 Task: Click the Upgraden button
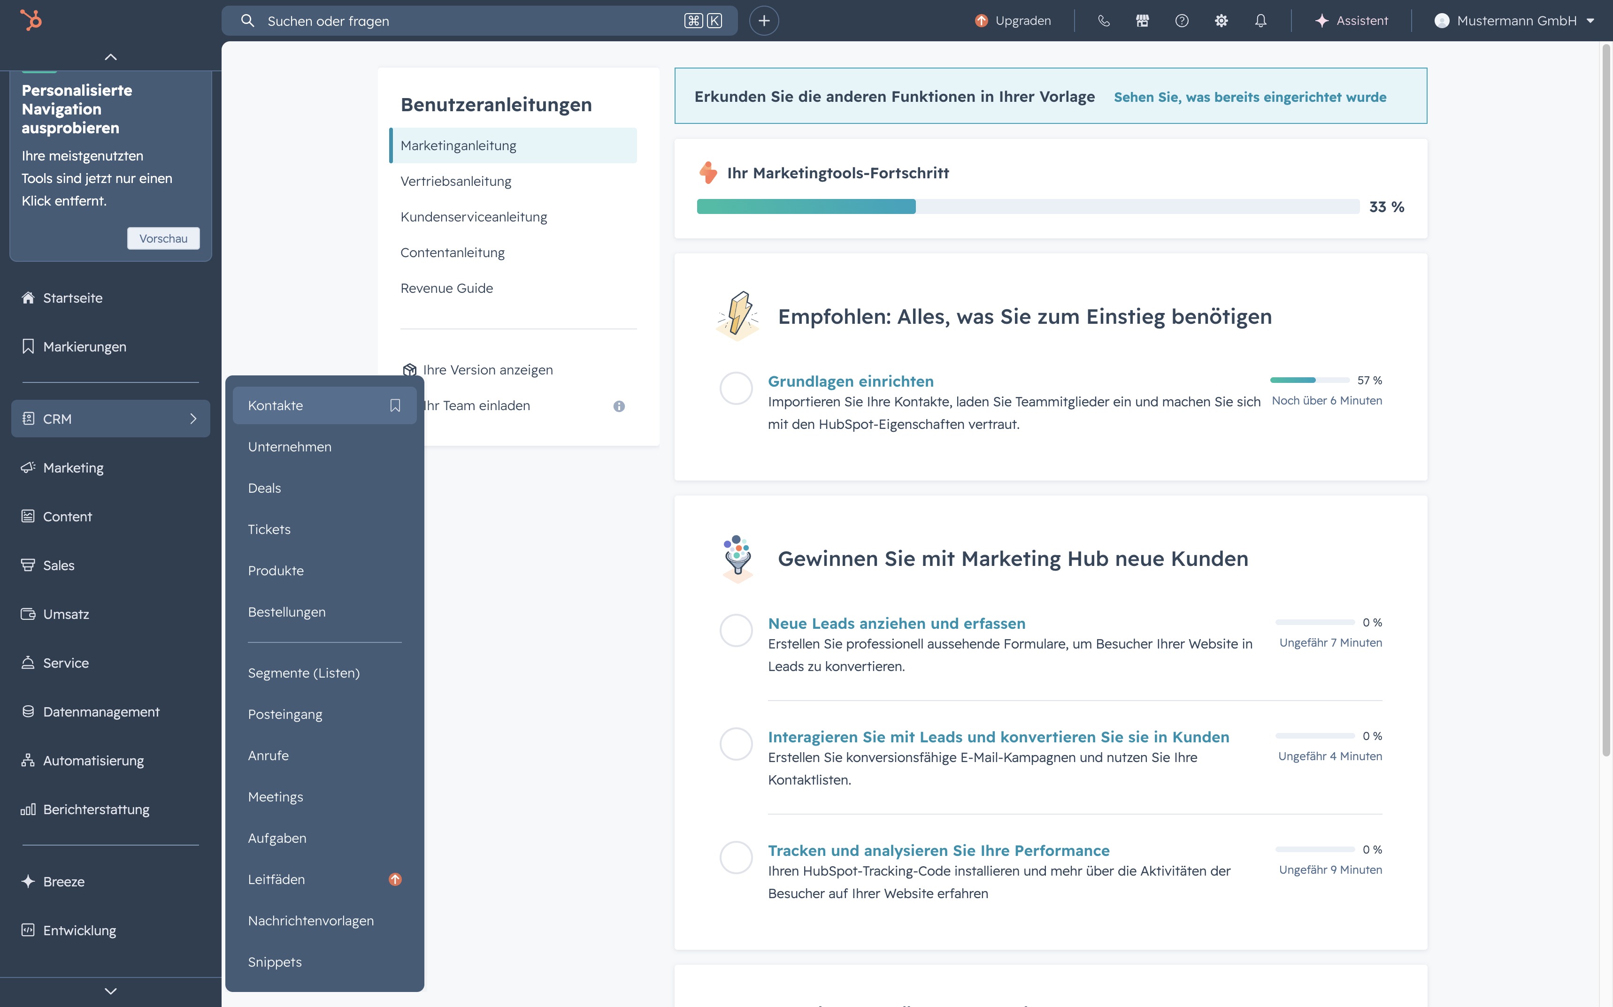click(x=1013, y=21)
